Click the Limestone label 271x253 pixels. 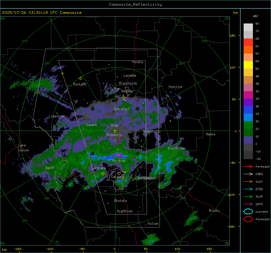click(x=57, y=116)
